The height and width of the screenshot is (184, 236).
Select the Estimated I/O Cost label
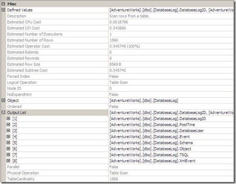(x=23, y=28)
